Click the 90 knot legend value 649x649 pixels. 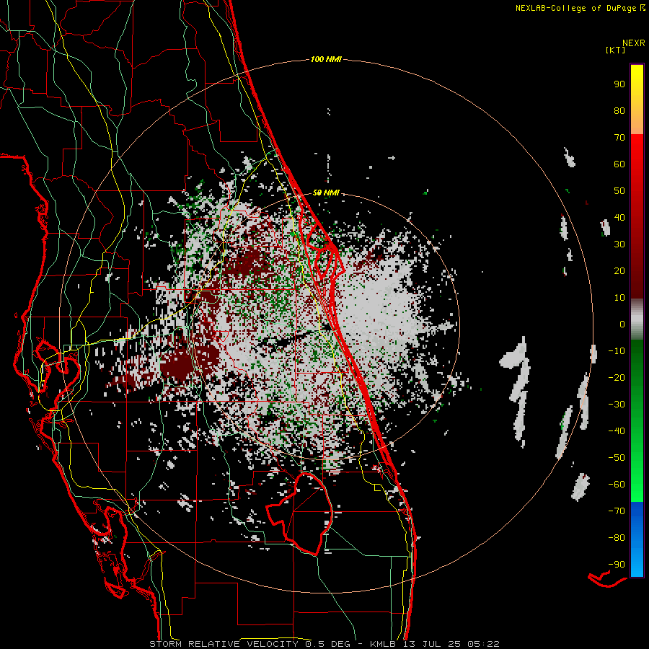coord(619,84)
